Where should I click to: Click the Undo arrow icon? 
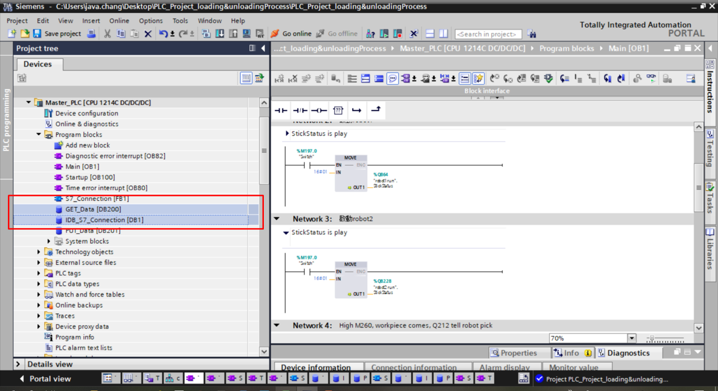(x=163, y=34)
